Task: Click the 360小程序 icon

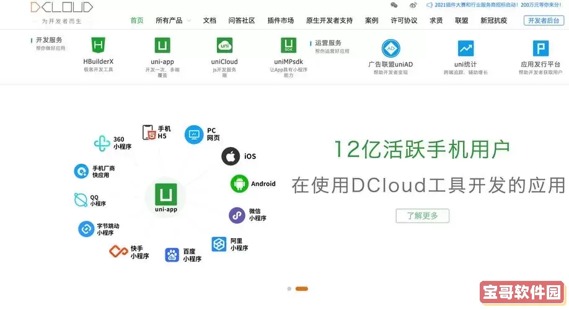Action: 102,143
